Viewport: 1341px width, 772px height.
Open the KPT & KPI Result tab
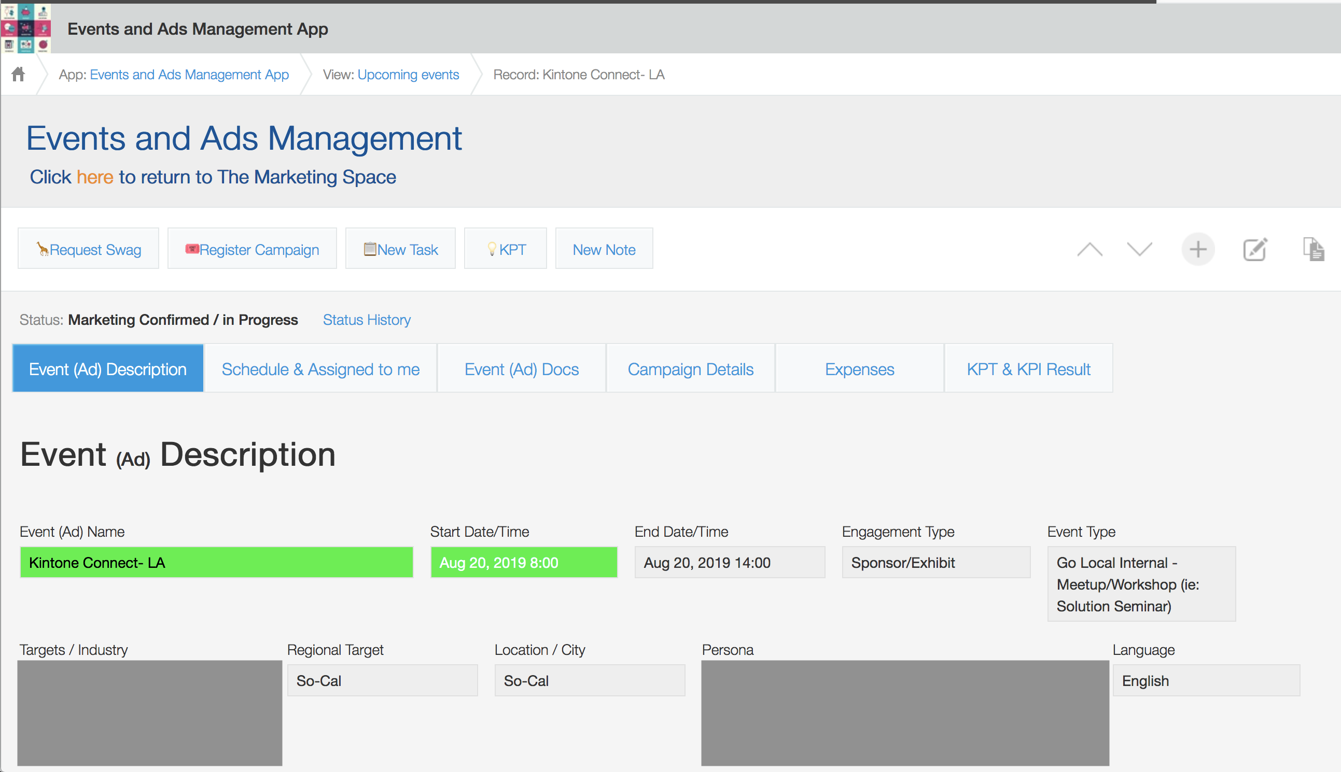(x=1028, y=369)
